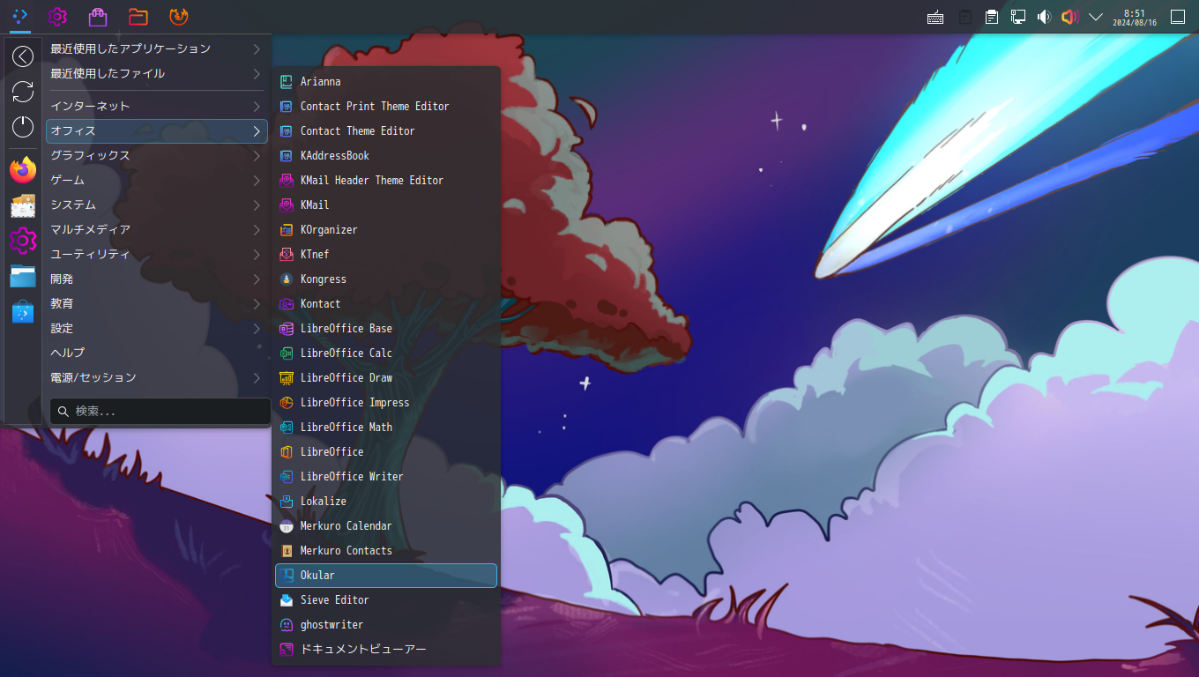Open the dimmed clipboard icon in system tray
This screenshot has width=1199, height=677.
pos(964,17)
